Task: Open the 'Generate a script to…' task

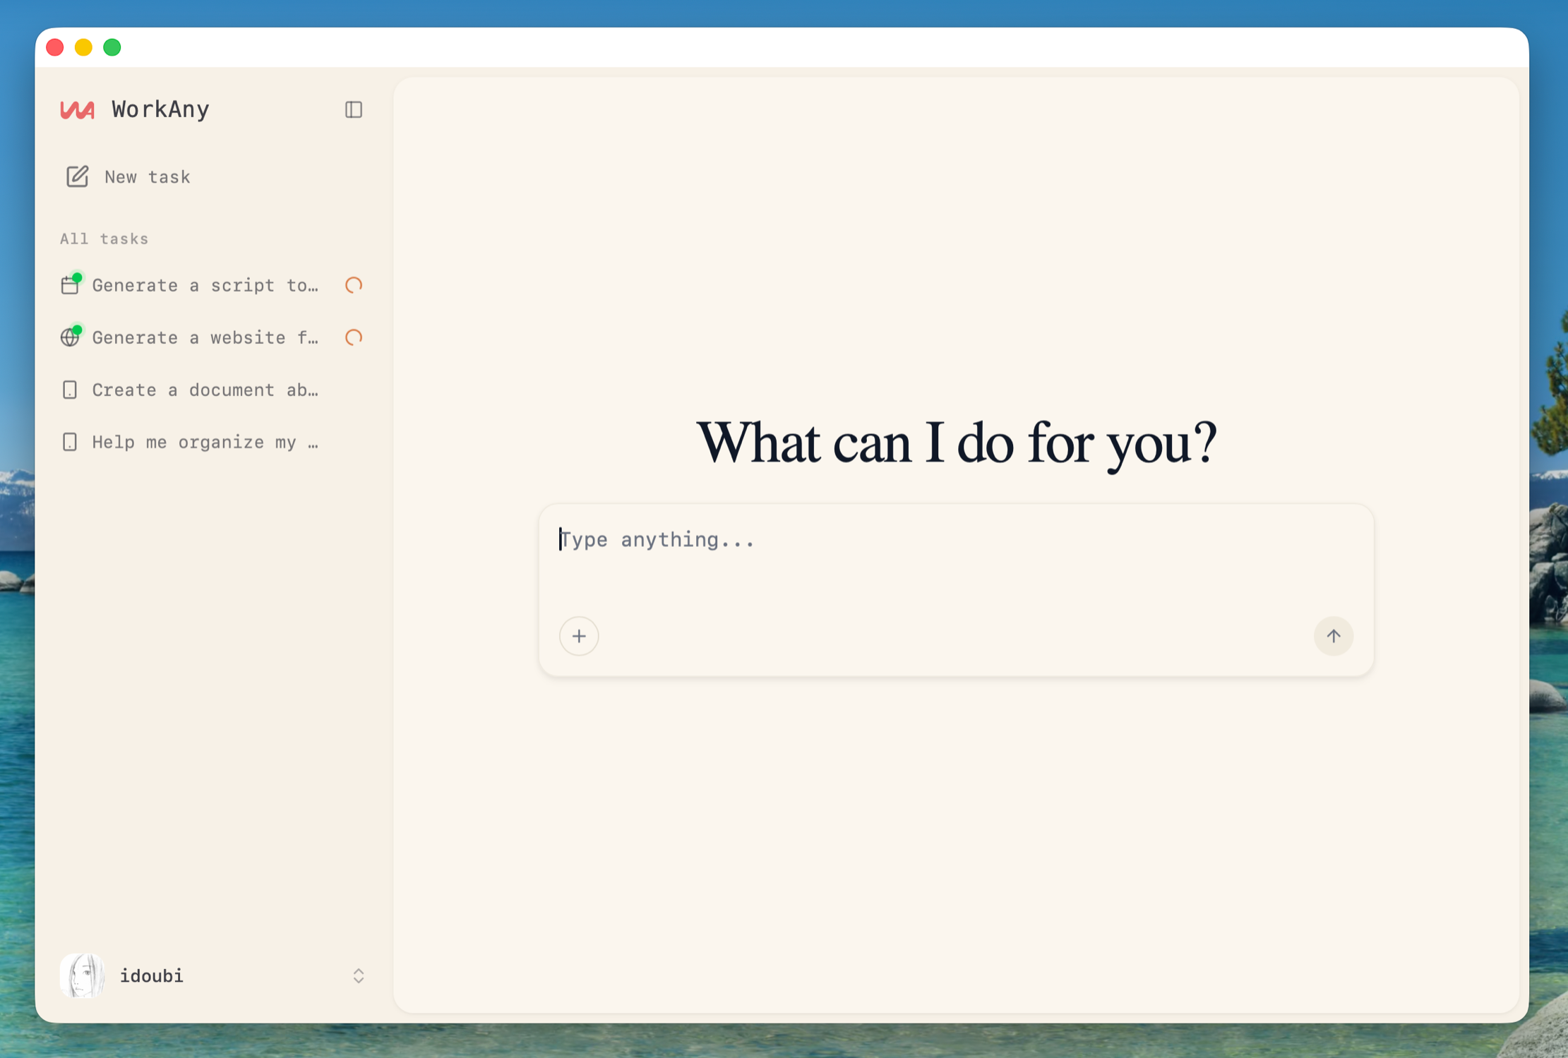Action: tap(205, 285)
